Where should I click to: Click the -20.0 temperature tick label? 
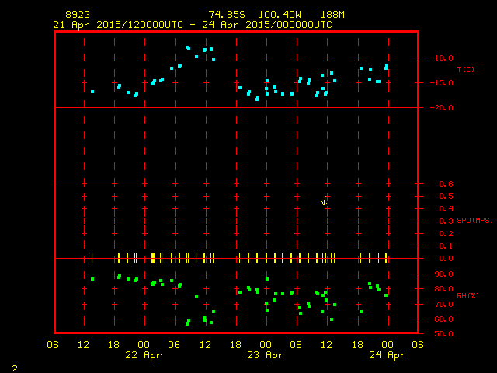(x=440, y=108)
